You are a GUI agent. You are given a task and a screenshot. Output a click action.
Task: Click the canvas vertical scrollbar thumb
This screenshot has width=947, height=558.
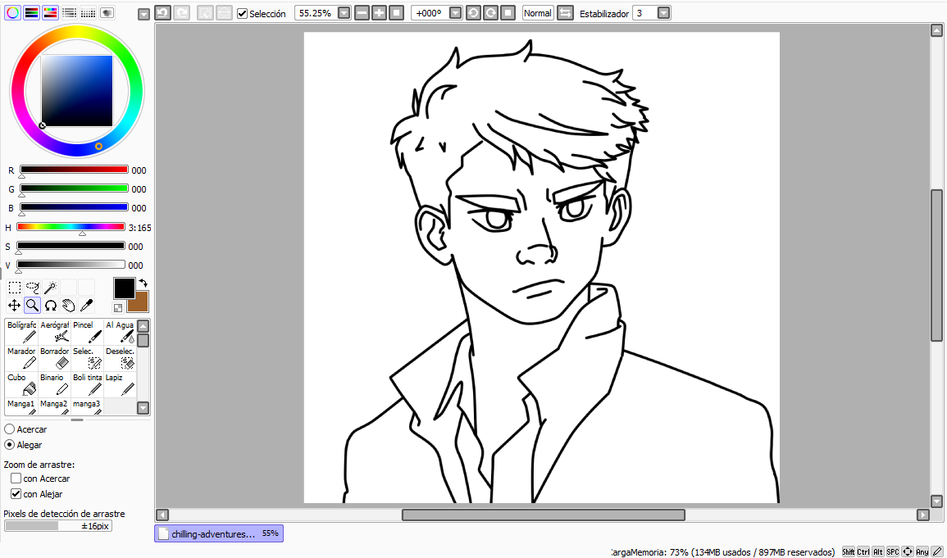point(936,265)
